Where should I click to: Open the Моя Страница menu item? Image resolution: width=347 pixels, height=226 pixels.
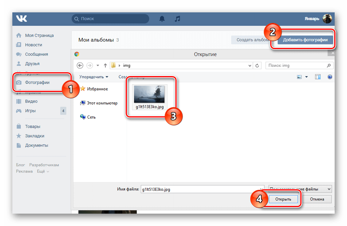tap(39, 36)
